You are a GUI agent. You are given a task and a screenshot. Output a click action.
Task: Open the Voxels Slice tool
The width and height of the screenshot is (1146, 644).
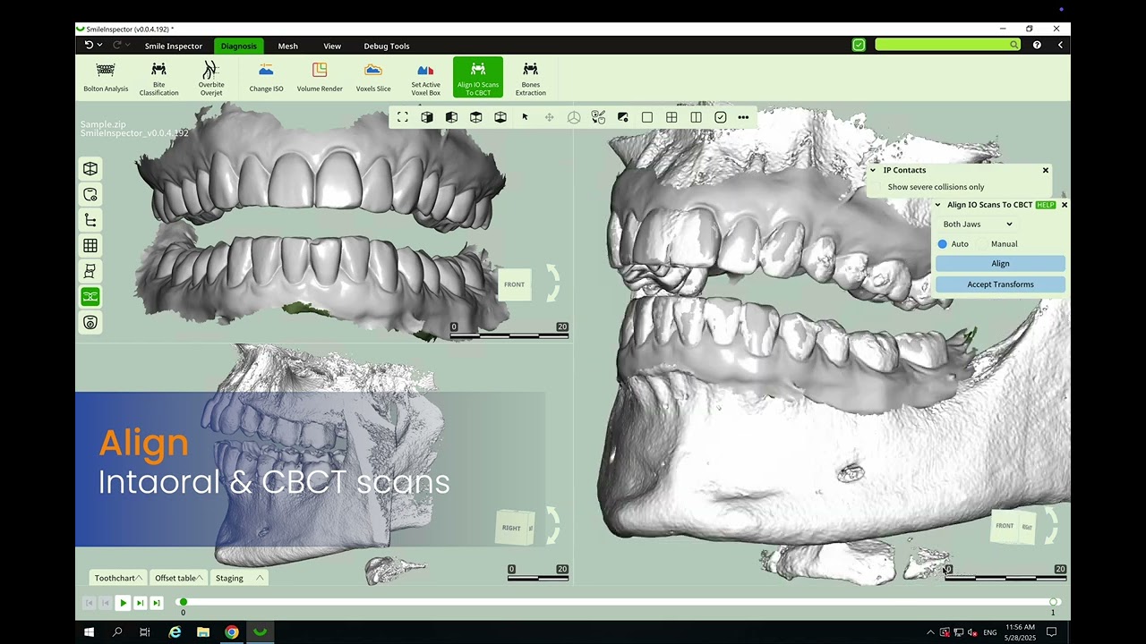(x=373, y=78)
